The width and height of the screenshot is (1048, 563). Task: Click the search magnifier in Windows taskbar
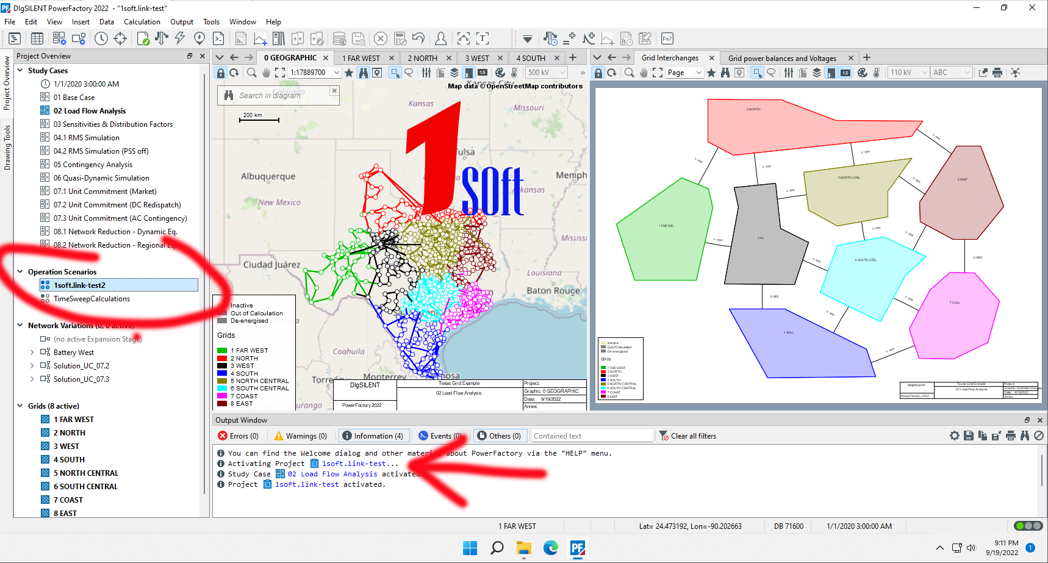[x=497, y=548]
